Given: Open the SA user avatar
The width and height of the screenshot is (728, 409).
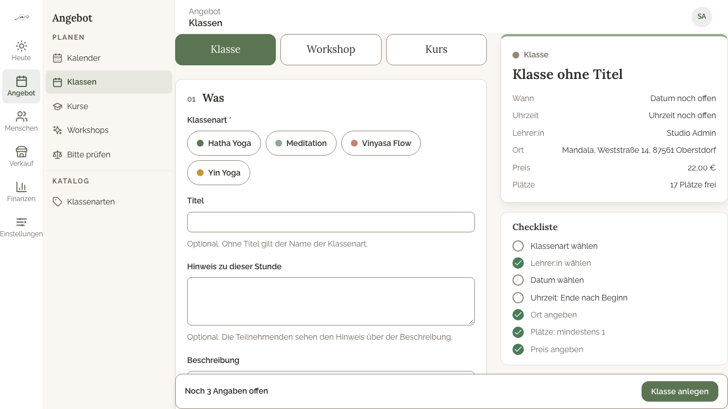Looking at the screenshot, I should click(x=702, y=16).
